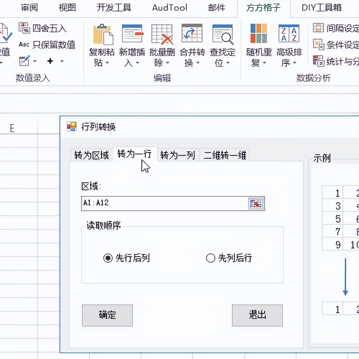This screenshot has width=359, height=359.
Task: Expand the 新增插入 dropdown arrow
Action: 137,63
